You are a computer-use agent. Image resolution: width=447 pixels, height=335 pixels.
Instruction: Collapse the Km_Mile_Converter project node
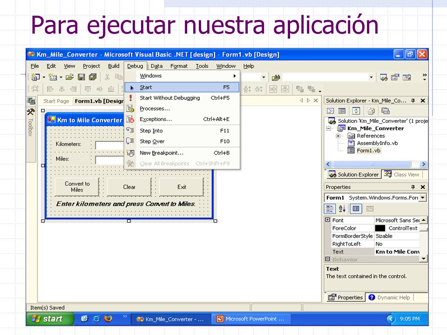coord(329,128)
